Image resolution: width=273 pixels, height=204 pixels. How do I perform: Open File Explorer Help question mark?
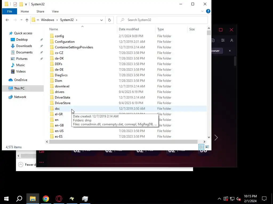pos(208,11)
